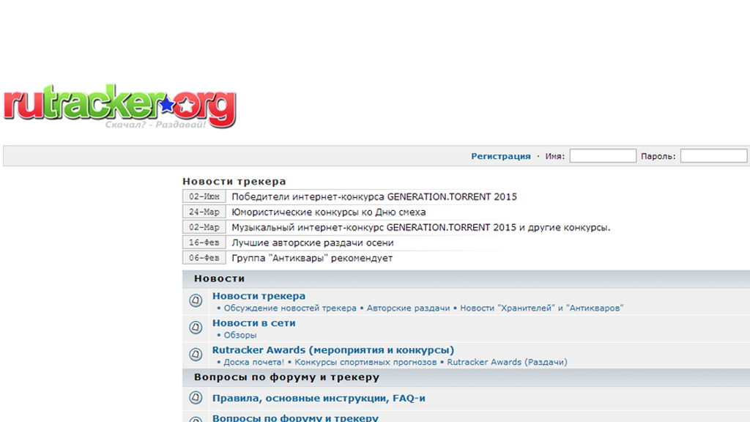
Task: Open Правила, основные инструкции, FAQ-и forum
Action: point(319,398)
